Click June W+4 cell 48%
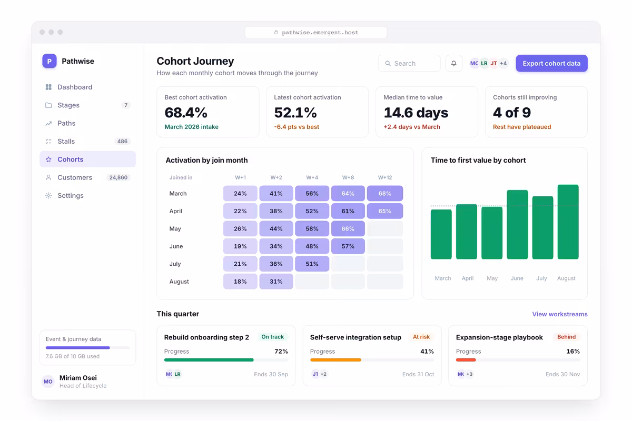632x421 pixels. pyautogui.click(x=312, y=246)
